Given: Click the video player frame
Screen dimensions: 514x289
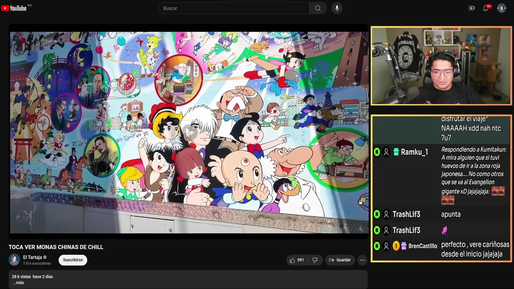Looking at the screenshot, I should tap(189, 132).
